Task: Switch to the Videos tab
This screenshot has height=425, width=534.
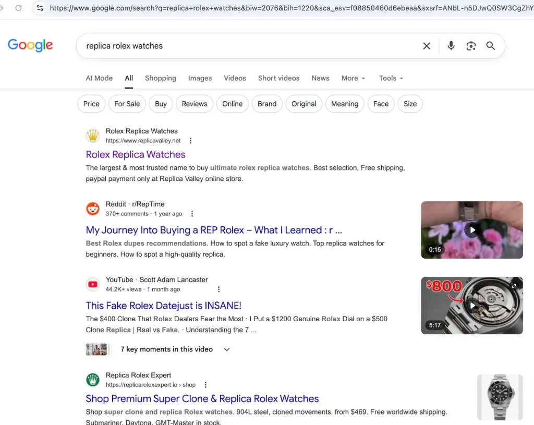Action: (x=235, y=78)
